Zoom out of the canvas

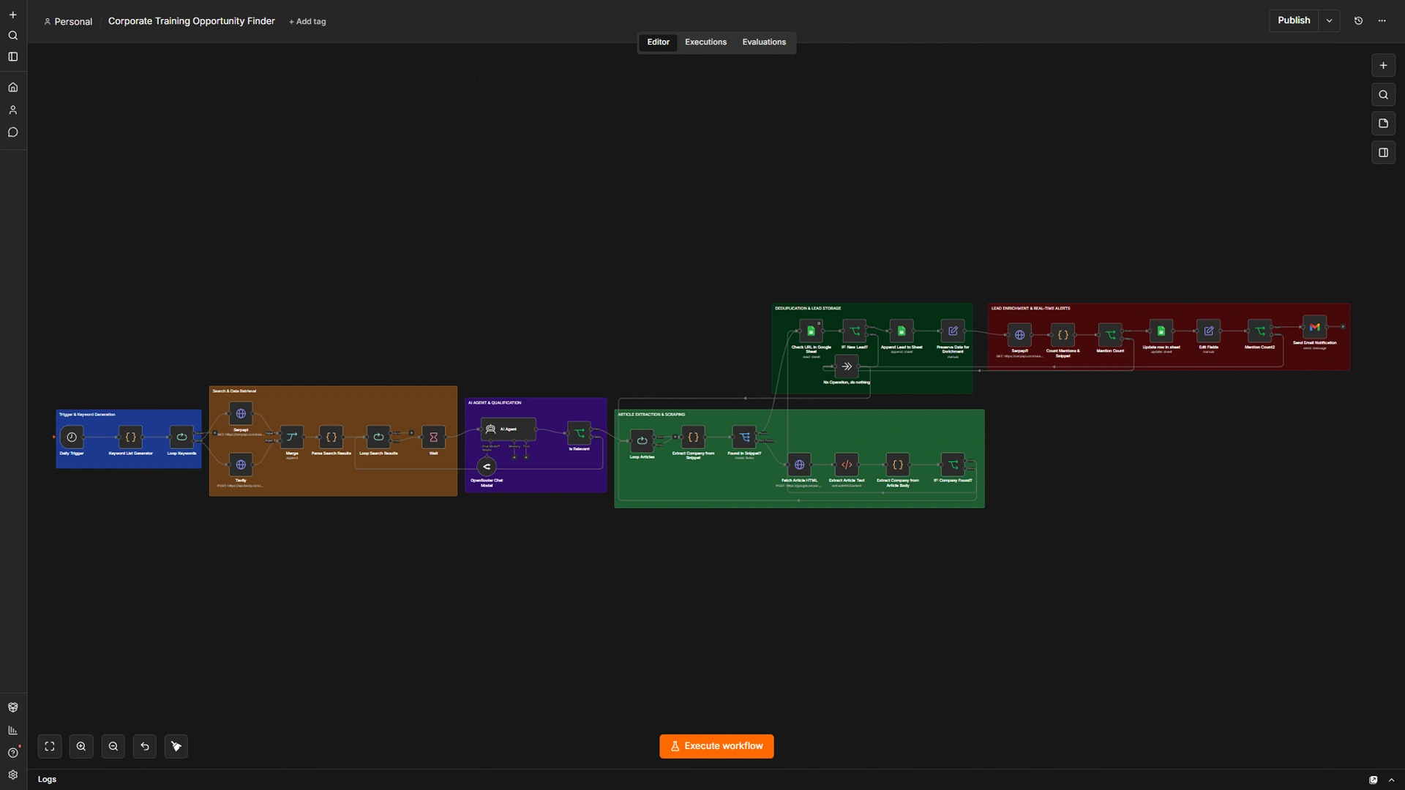click(x=113, y=746)
